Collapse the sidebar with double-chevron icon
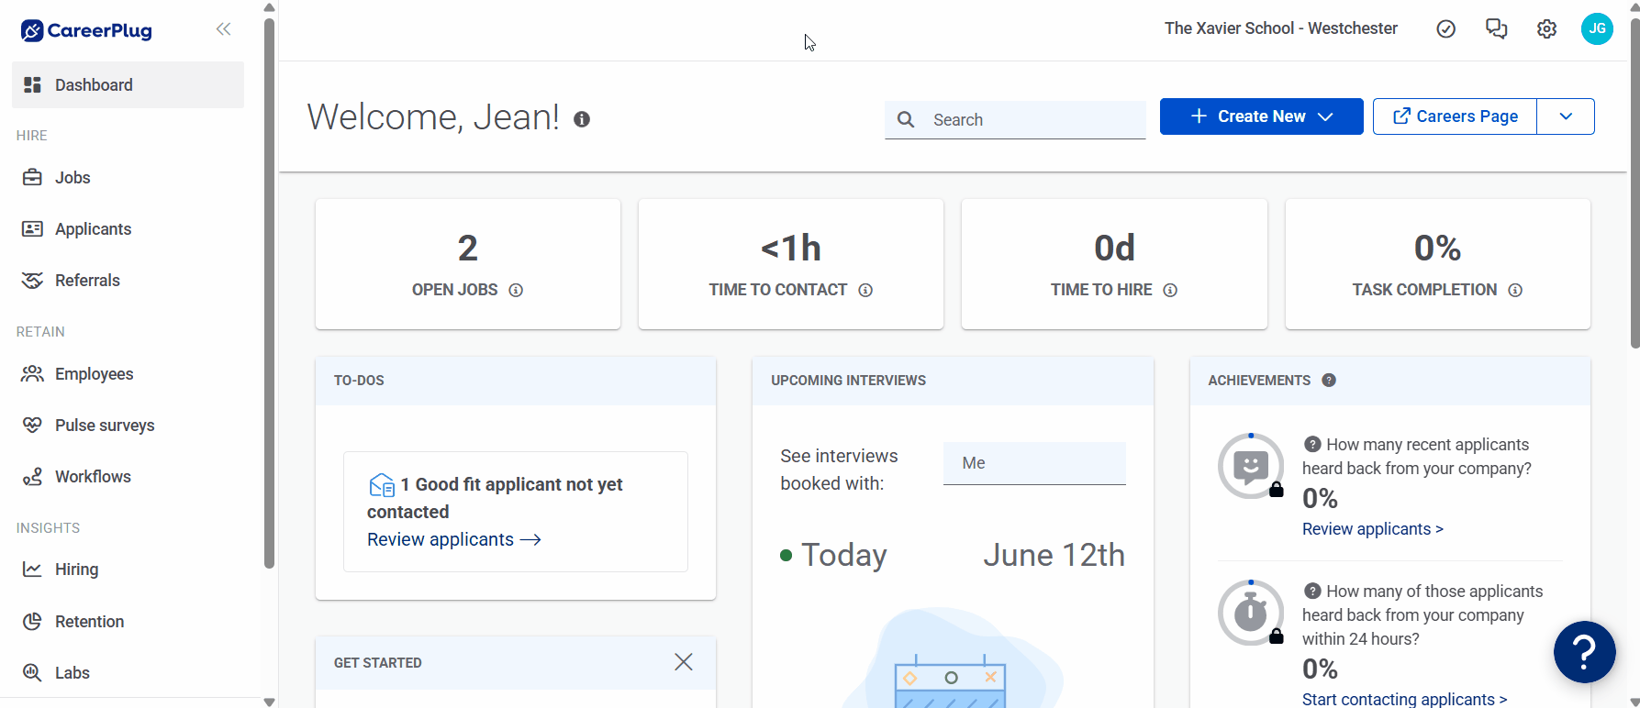 [223, 29]
